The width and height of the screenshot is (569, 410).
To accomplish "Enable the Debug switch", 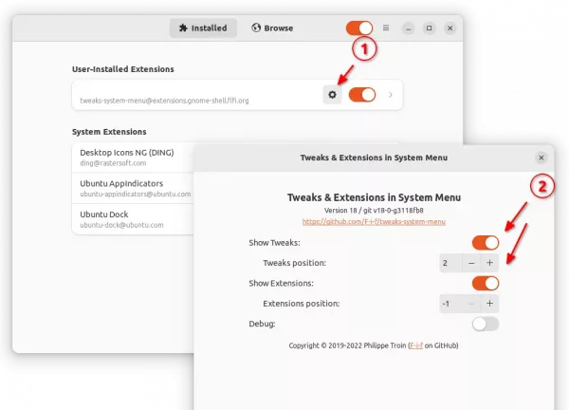I will pos(486,324).
